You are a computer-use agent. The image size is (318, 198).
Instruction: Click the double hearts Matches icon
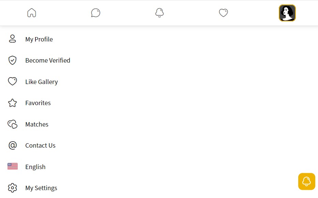pos(13,124)
